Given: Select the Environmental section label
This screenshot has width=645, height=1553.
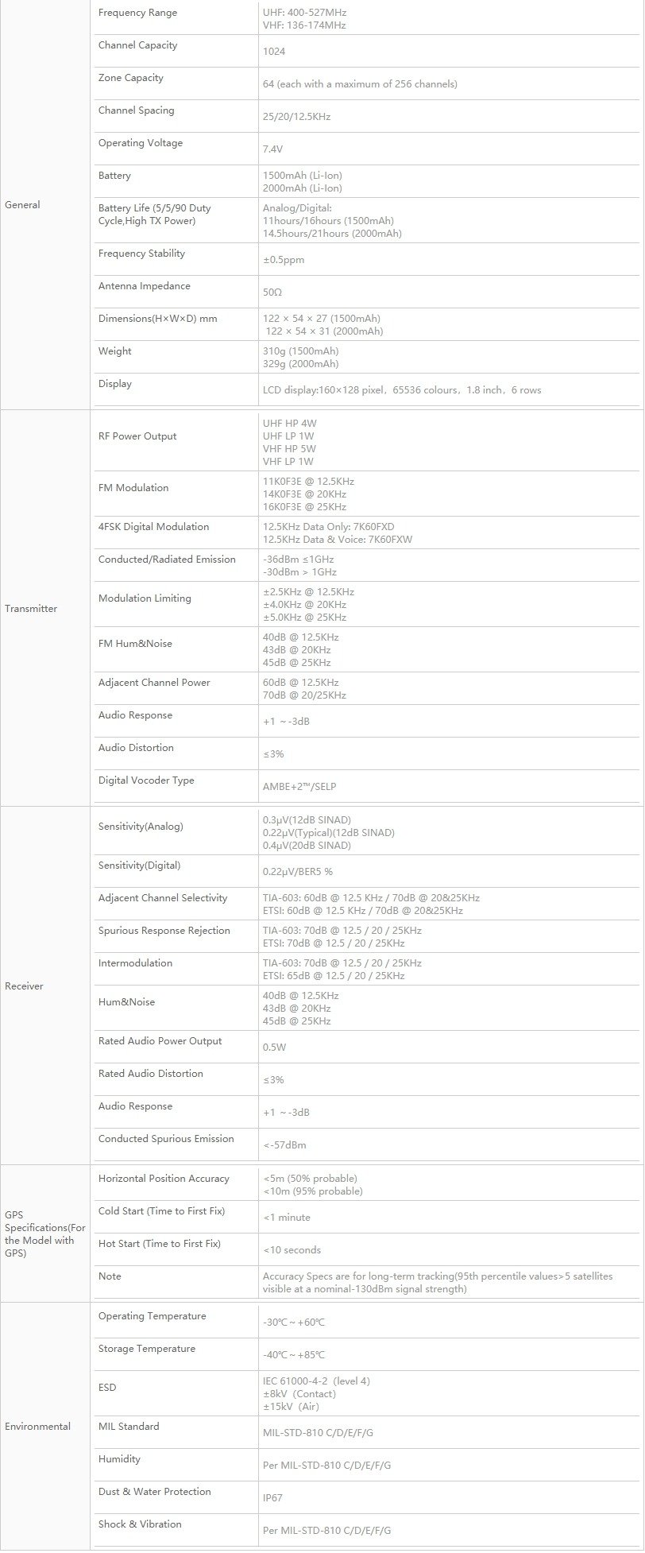Looking at the screenshot, I should tap(37, 1427).
